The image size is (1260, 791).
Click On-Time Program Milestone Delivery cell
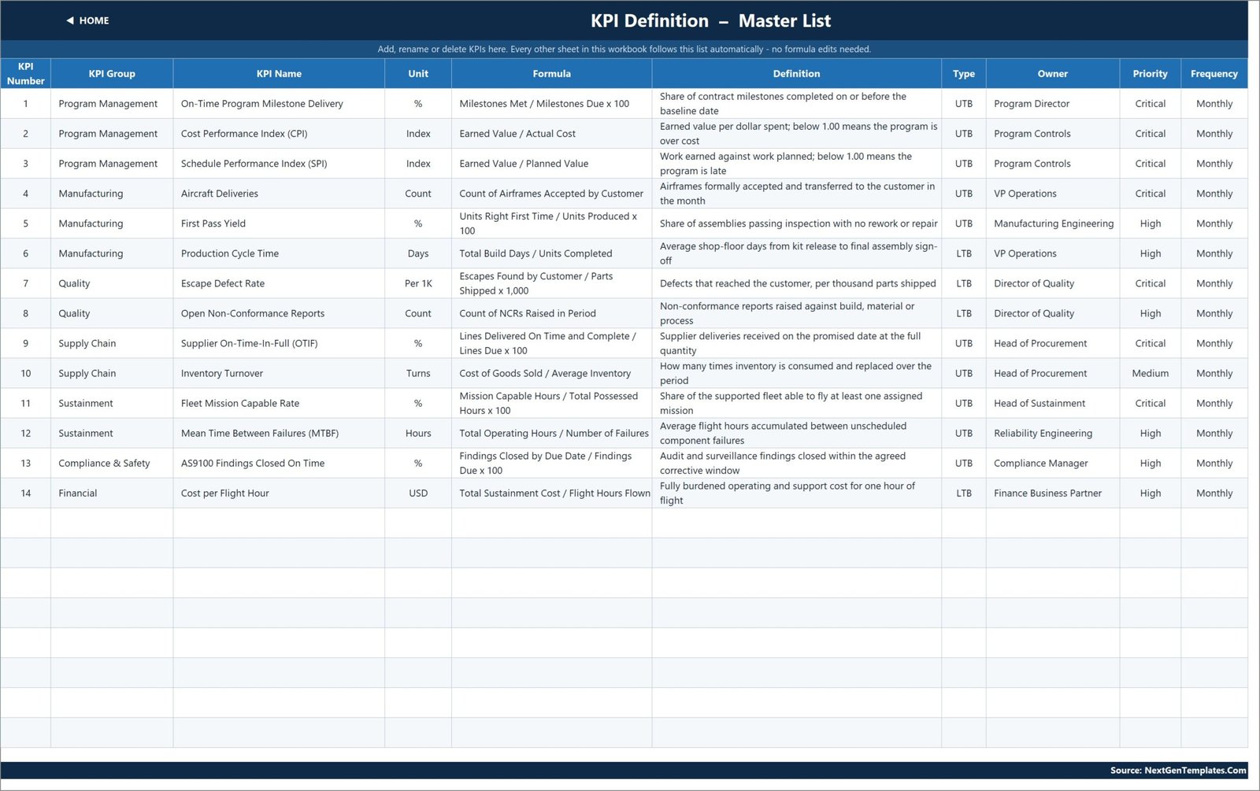[279, 104]
